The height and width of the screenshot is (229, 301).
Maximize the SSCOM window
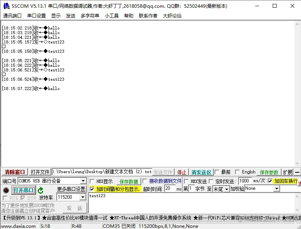click(275, 6)
